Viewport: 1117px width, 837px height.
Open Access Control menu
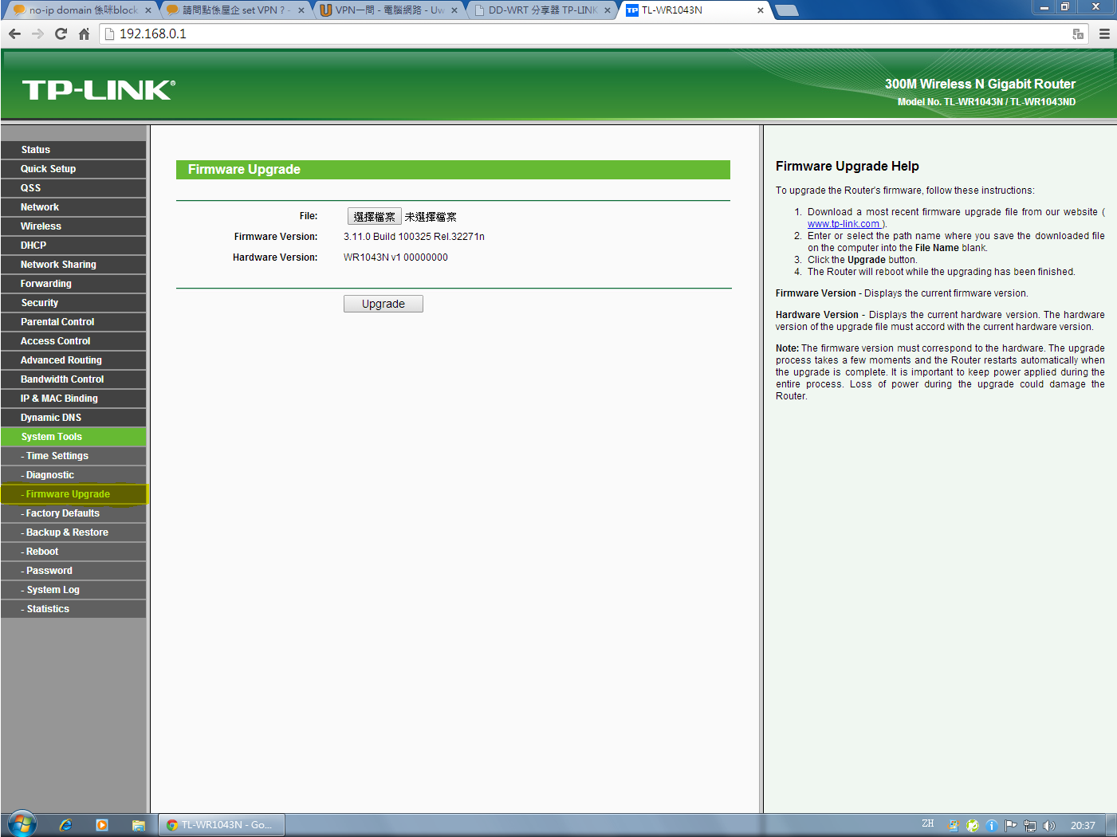click(73, 341)
